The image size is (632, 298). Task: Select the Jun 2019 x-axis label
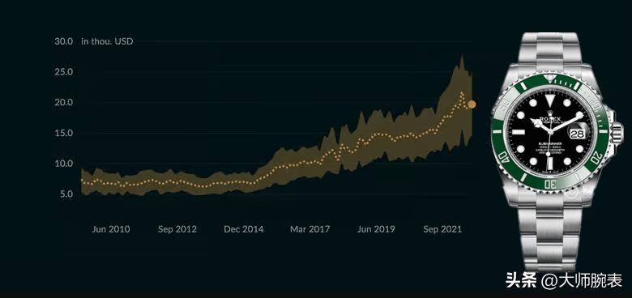(x=376, y=229)
